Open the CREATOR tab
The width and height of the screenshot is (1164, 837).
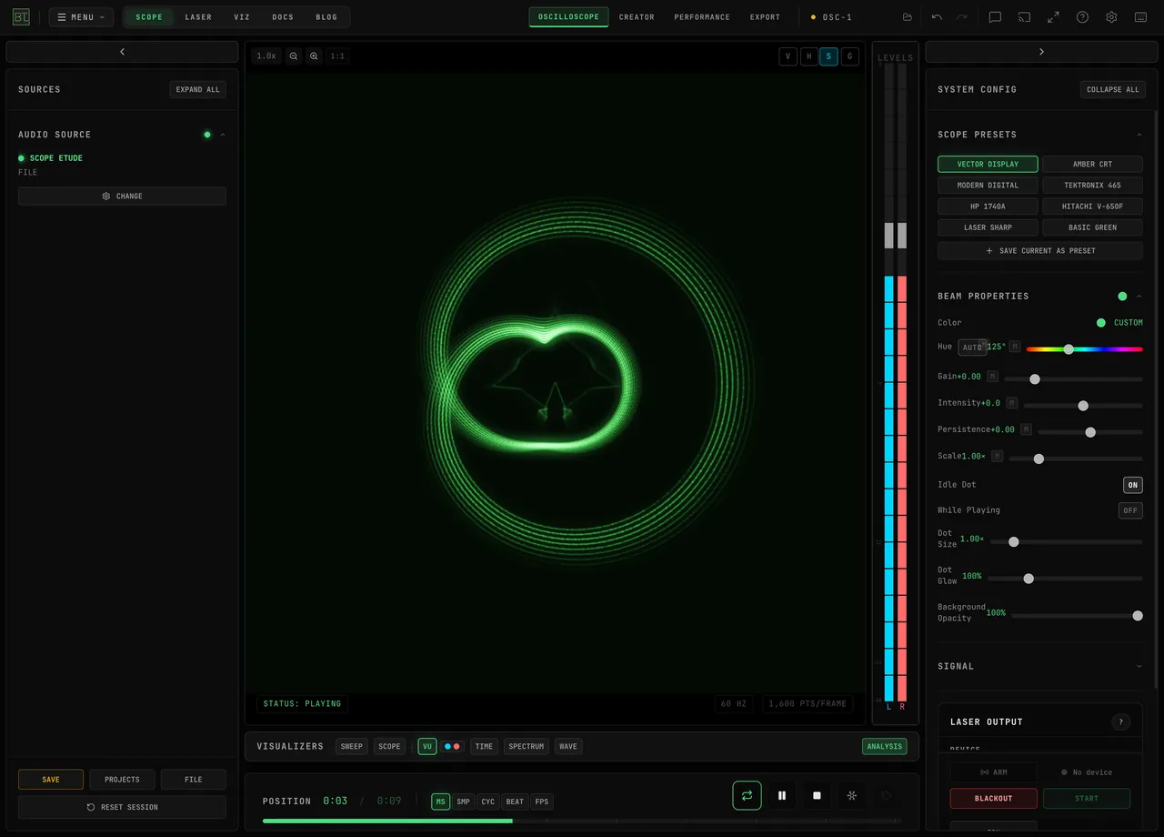(x=637, y=17)
